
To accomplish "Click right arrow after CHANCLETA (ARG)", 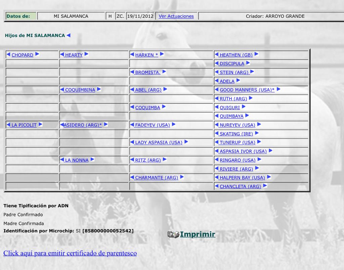I will click(265, 186).
